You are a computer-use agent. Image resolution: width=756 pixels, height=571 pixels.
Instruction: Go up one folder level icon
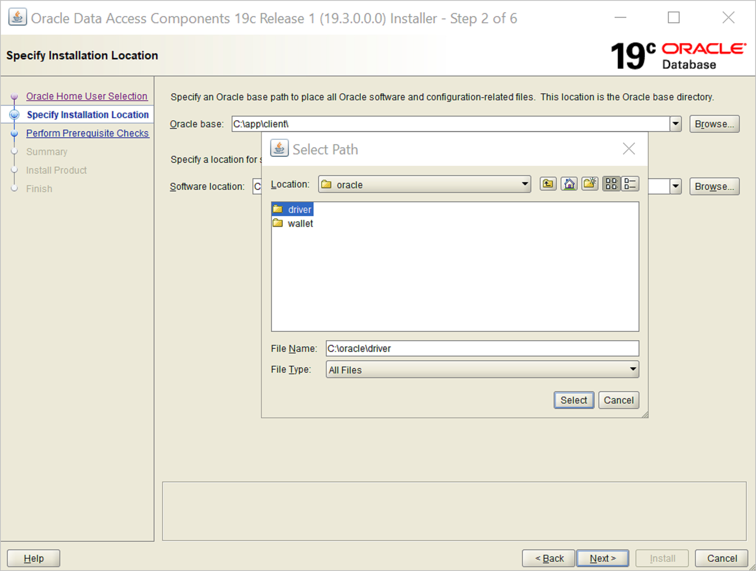(x=548, y=184)
